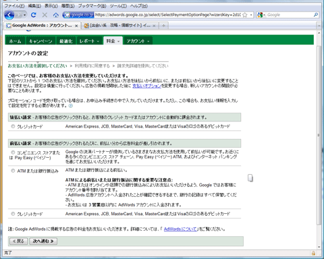Open the 最適化 navigation tab
Image resolution: width=324 pixels, height=259 pixels.
point(66,41)
